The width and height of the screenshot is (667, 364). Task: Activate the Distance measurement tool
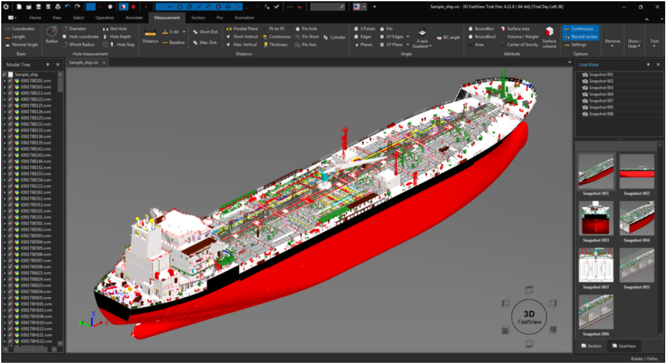[x=150, y=34]
